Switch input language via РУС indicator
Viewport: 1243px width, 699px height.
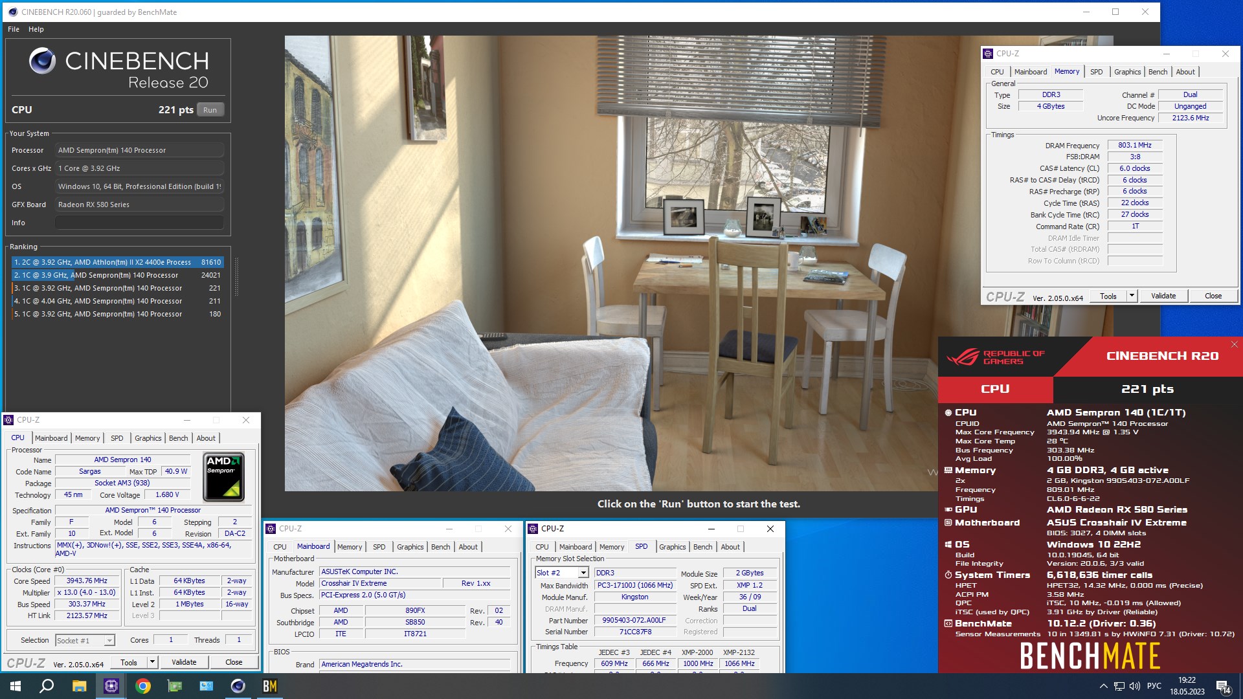[x=1154, y=686]
